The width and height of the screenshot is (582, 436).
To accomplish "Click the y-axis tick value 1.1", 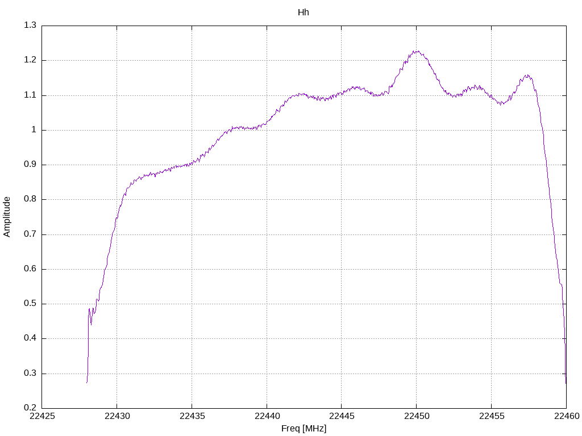I will tap(30, 95).
